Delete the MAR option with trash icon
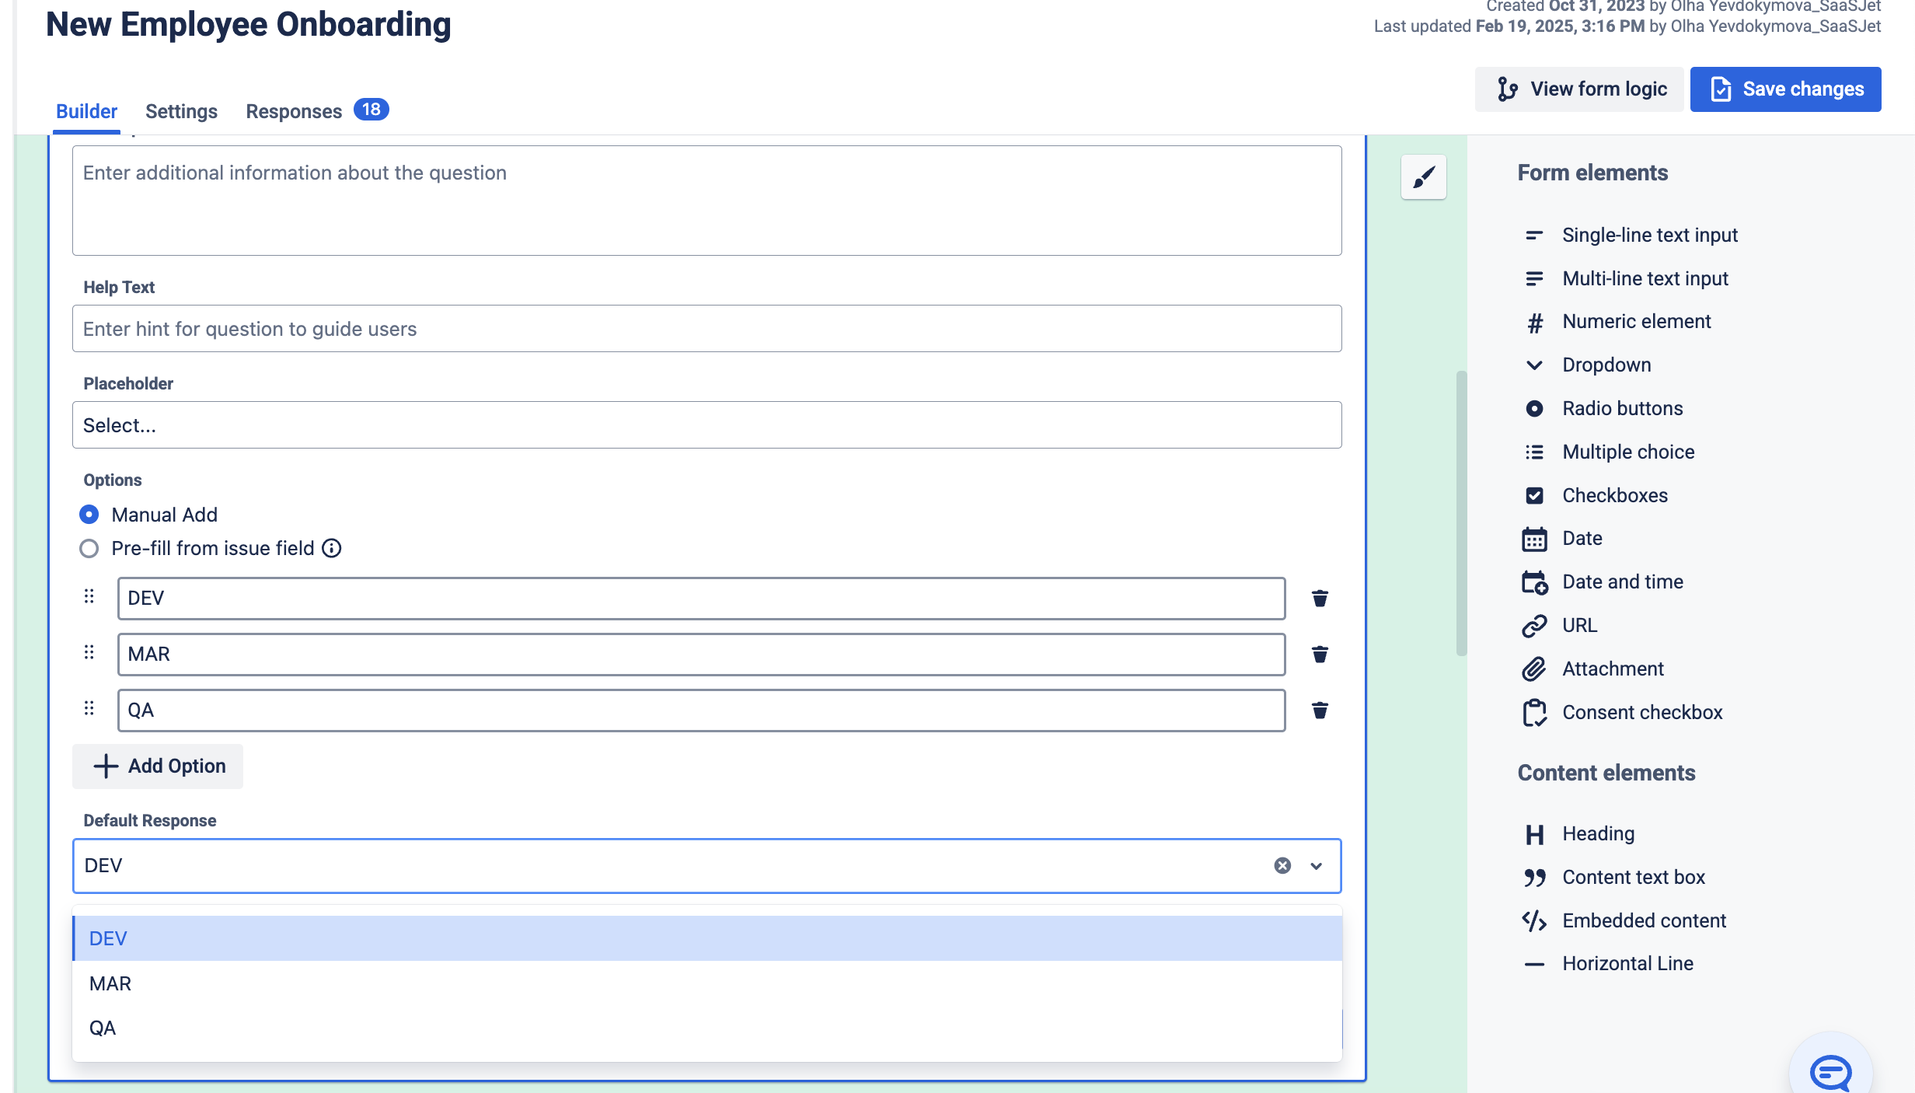The height and width of the screenshot is (1093, 1915). click(1320, 654)
